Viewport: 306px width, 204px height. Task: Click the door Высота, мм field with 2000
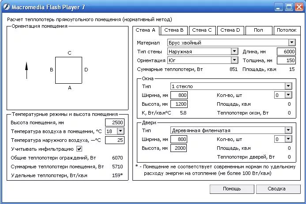pyautogui.click(x=178, y=148)
